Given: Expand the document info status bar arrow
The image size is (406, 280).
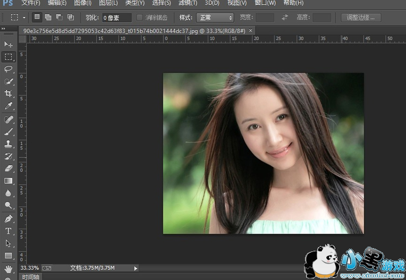Looking at the screenshot, I should pos(136,268).
